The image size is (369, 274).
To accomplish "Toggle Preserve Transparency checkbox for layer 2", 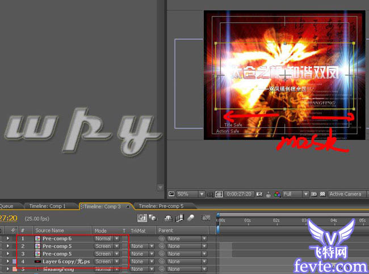I will pyautogui.click(x=124, y=246).
